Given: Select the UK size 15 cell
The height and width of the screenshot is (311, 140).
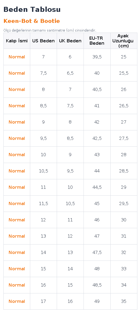Looking at the screenshot, I should 70,285.
